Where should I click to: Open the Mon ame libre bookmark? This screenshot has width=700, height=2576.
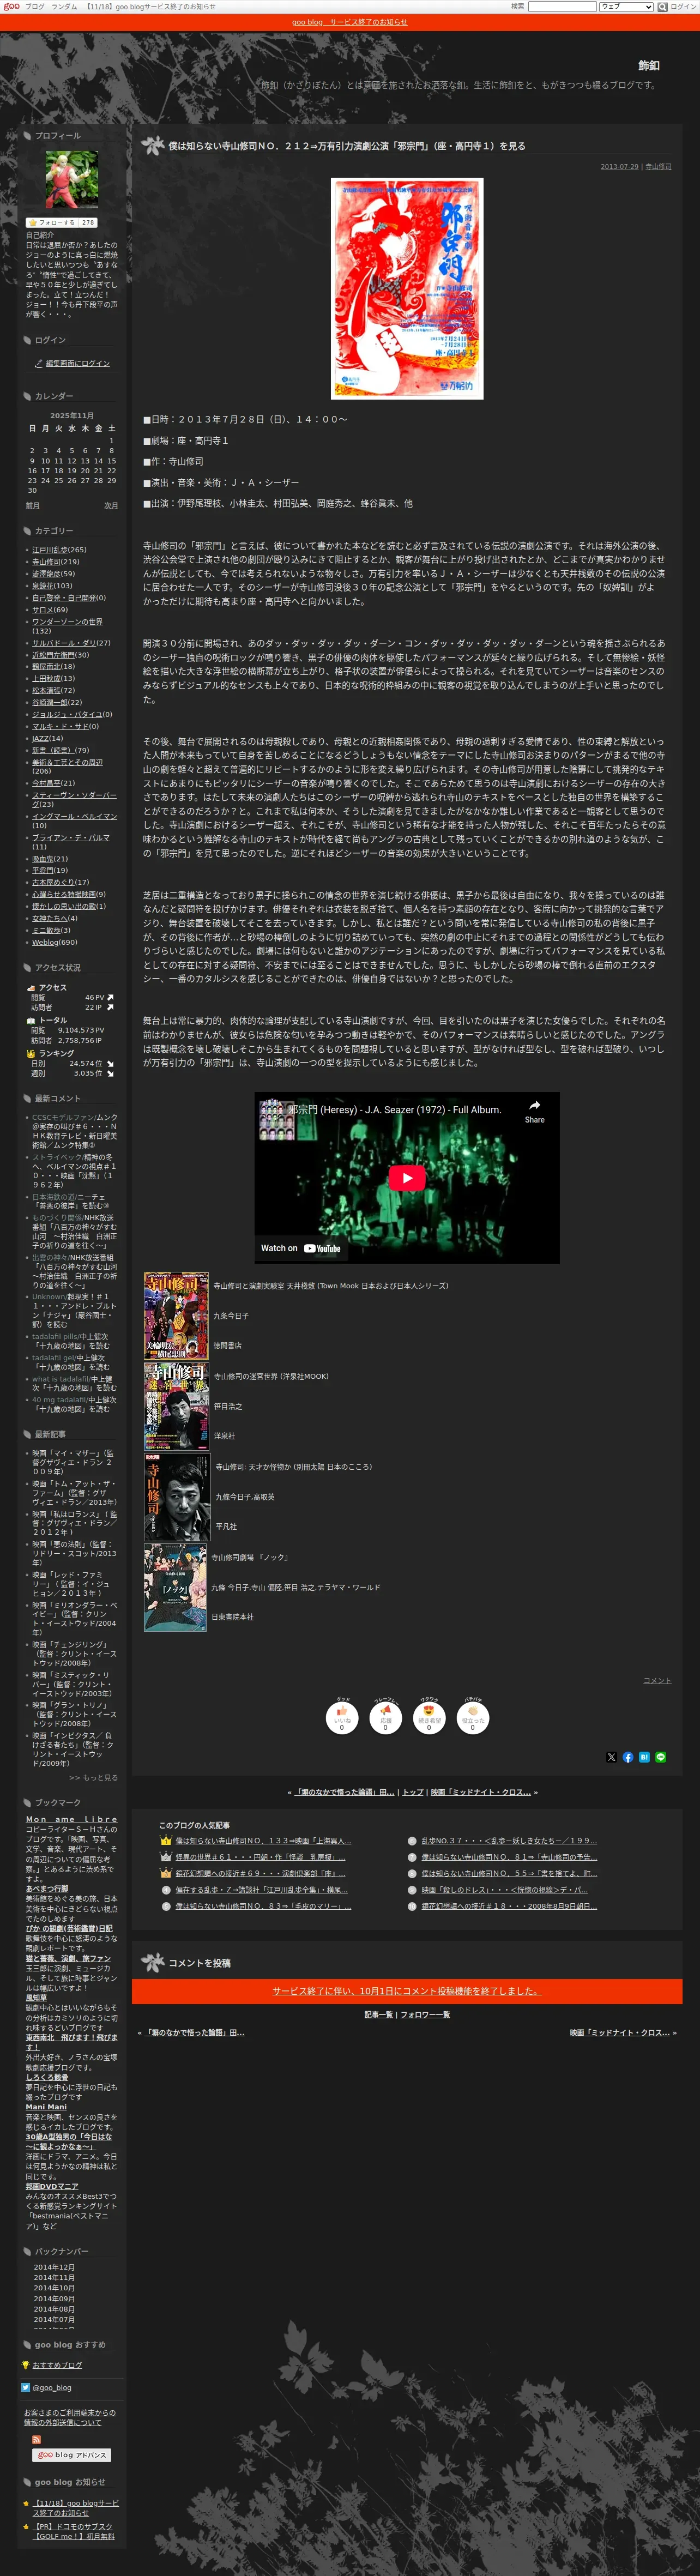71,1819
